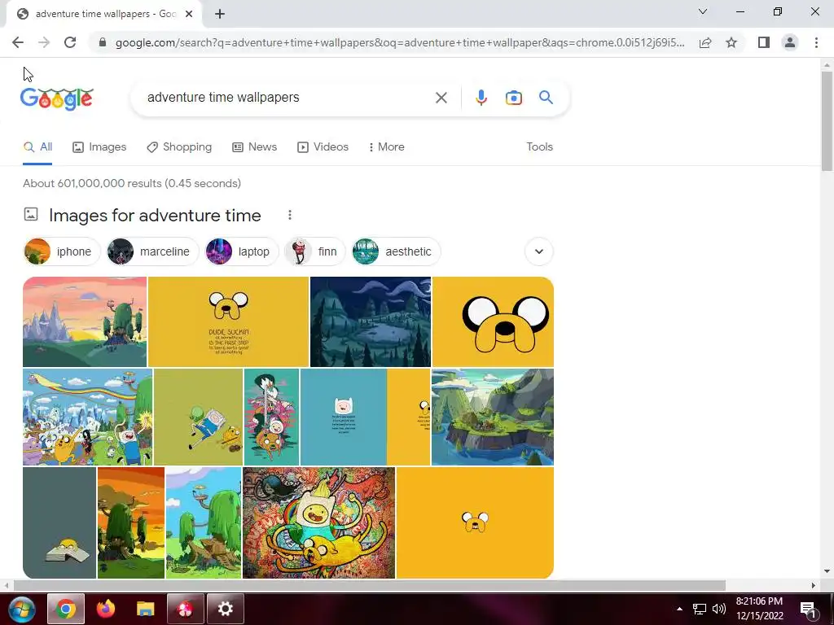Submit search with magnifier icon
The width and height of the screenshot is (834, 625).
point(546,98)
